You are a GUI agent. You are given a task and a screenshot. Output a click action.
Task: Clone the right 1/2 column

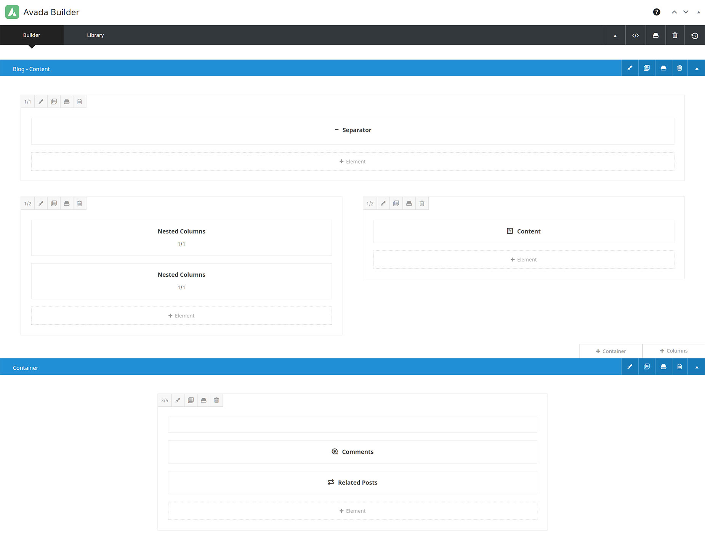[x=396, y=204]
